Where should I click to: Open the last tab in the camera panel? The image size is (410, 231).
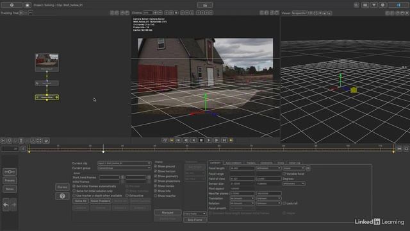coord(295,163)
